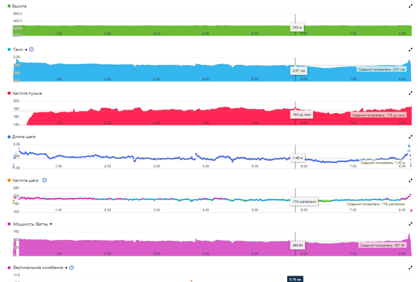
Task: Open the Вертикальное колебание dropdown arrow
Action: pos(66,268)
